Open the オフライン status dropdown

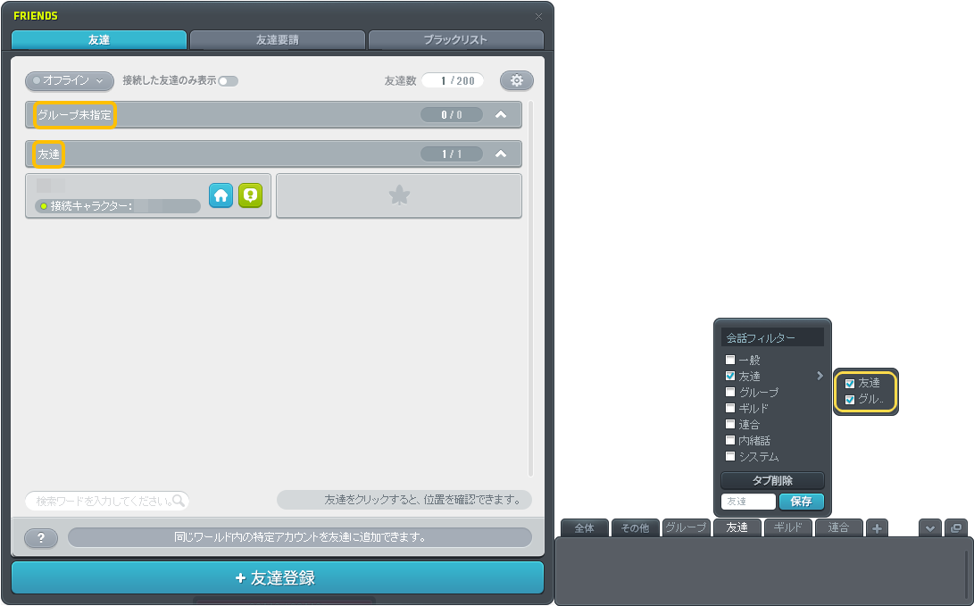(69, 80)
